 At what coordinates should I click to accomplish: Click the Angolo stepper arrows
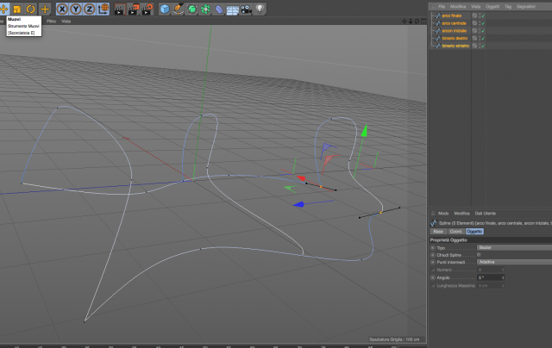503,277
